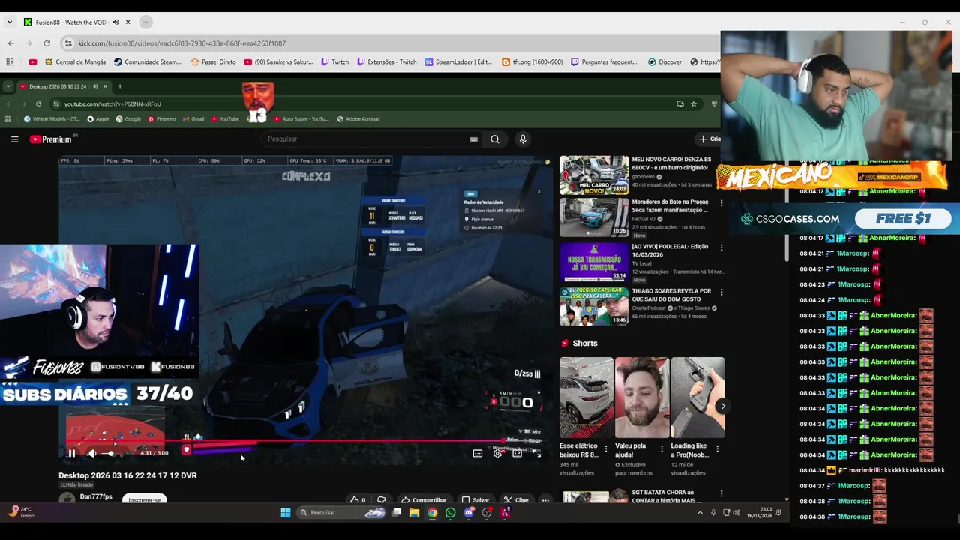
Task: Mute the Fusion88 tab audio icon
Action: pyautogui.click(x=115, y=22)
